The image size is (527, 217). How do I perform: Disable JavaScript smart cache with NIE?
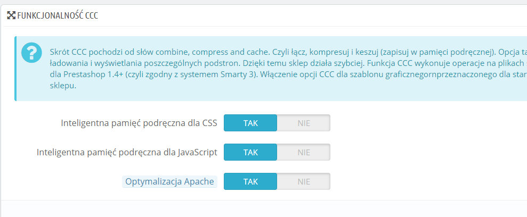point(304,152)
